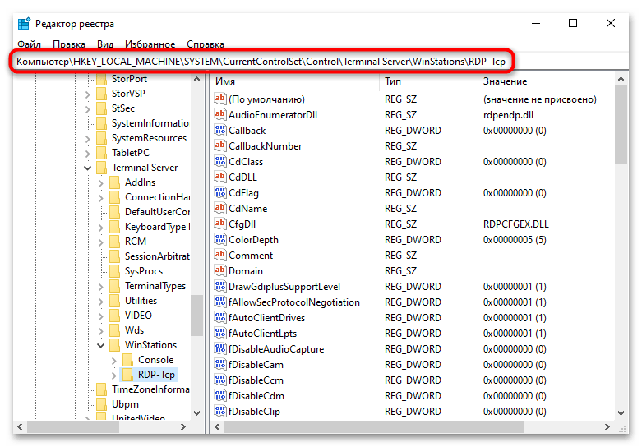
Task: Select the DWORD icon of fDisableCdm
Action: point(219,395)
